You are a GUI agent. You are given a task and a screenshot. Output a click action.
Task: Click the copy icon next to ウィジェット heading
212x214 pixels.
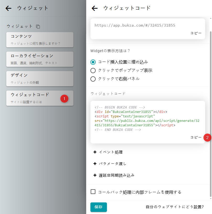38,27
